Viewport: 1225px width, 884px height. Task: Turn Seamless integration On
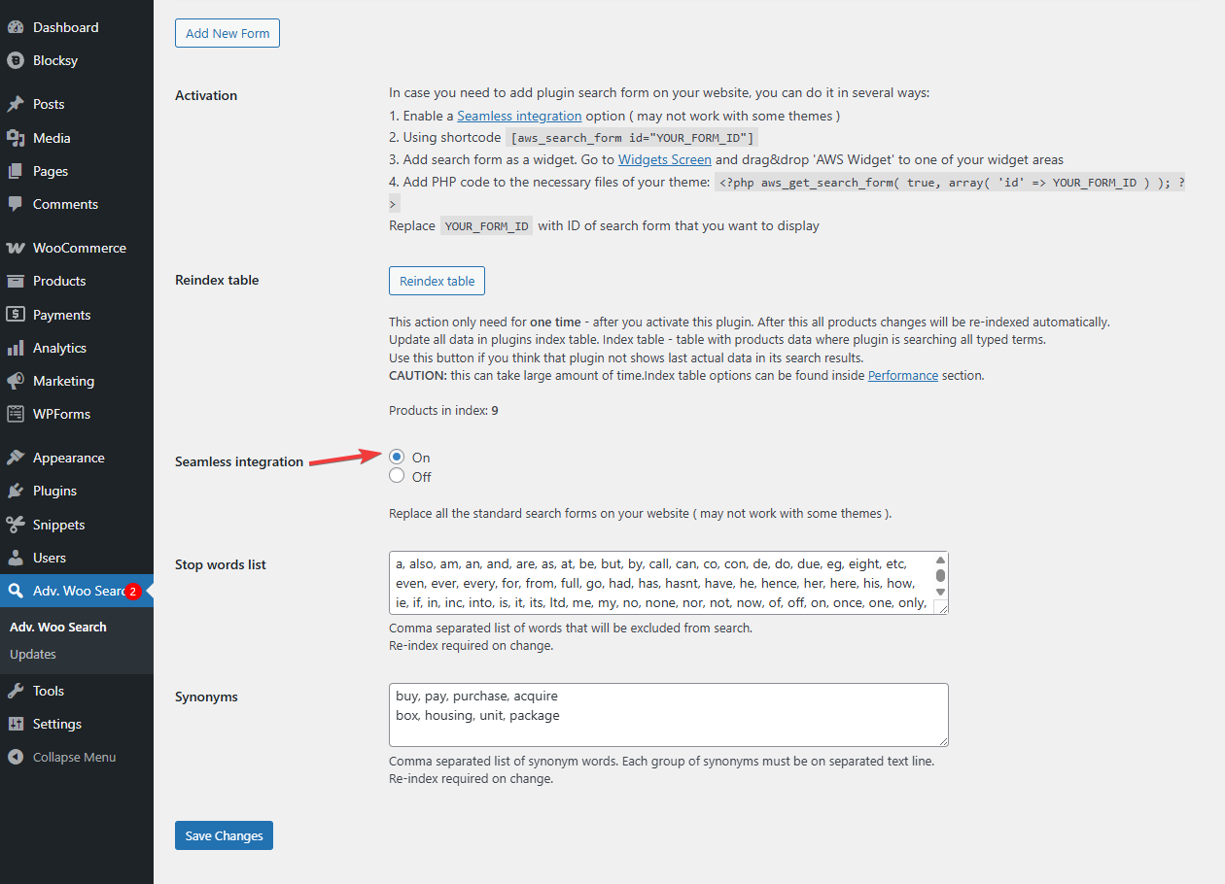(x=397, y=457)
